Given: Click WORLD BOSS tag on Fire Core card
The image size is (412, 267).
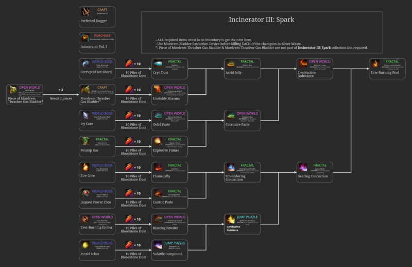Looking at the screenshot, I should pyautogui.click(x=102, y=165).
